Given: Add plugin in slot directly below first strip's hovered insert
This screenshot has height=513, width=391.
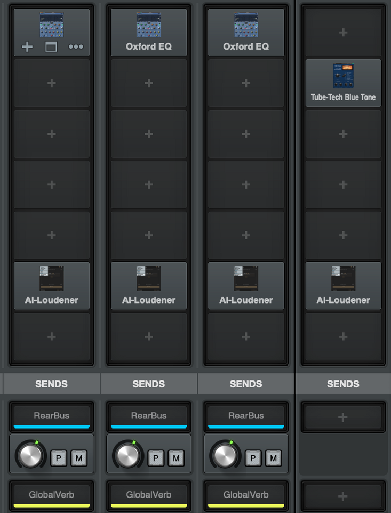Looking at the screenshot, I should 52,83.
